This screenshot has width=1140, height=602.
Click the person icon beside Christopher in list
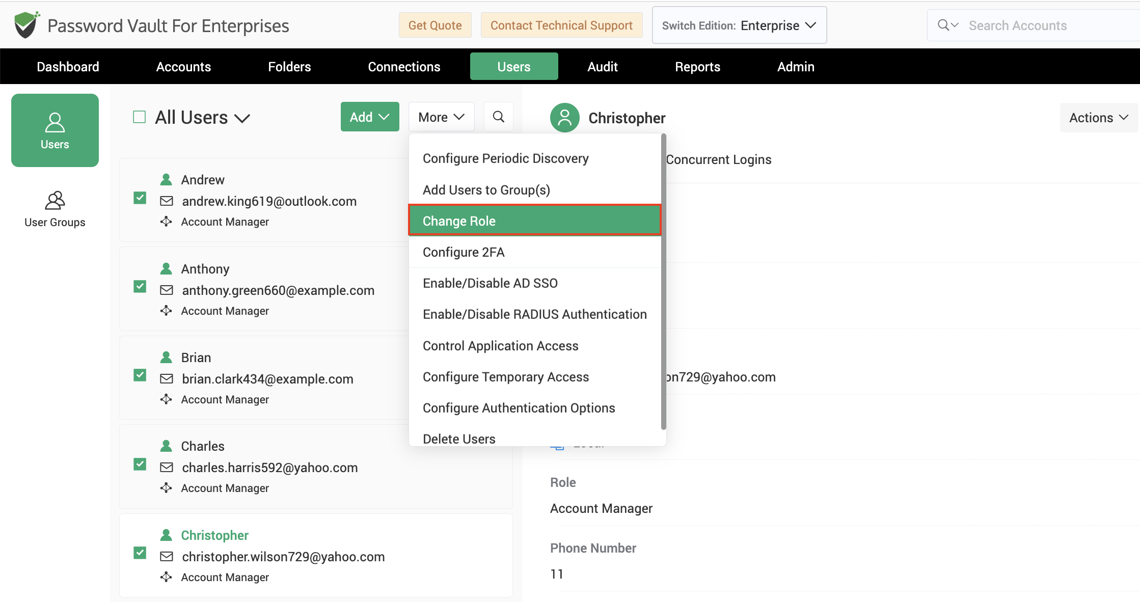click(166, 535)
